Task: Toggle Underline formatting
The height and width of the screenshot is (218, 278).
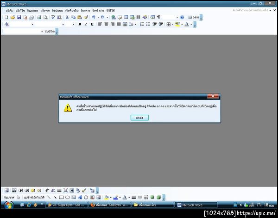Action: pos(92,24)
